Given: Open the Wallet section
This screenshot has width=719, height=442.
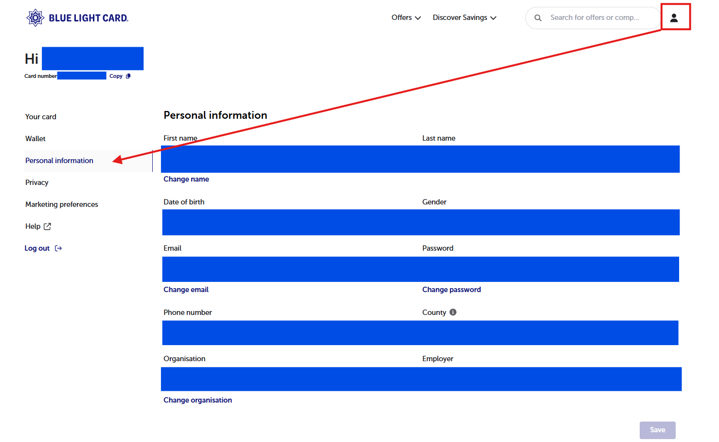Looking at the screenshot, I should (x=36, y=139).
